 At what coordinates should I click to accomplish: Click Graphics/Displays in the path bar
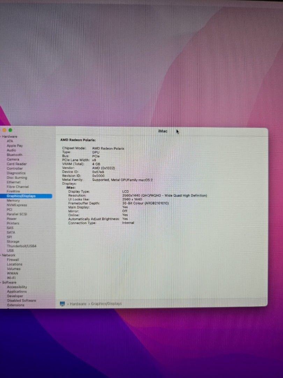(107, 304)
